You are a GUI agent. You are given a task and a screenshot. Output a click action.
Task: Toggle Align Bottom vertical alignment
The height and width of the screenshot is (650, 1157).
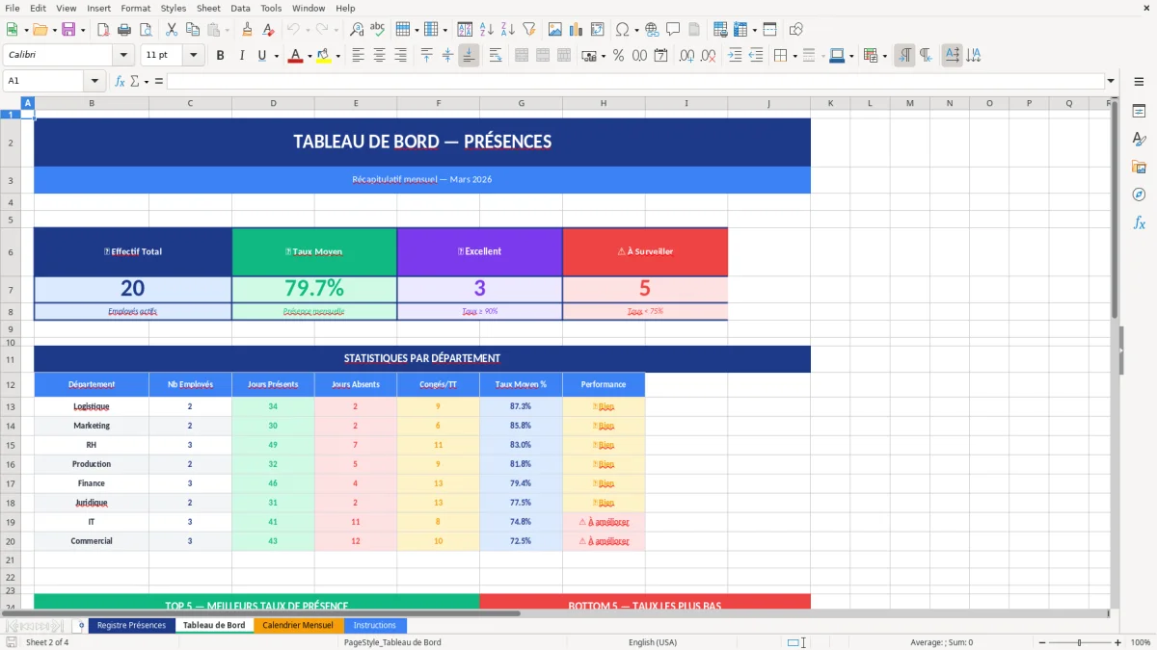point(469,56)
